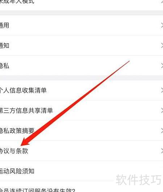The width and height of the screenshot is (163, 192).
Task: Click chevron on 隐私政策摘要 row
Action: [162, 131]
